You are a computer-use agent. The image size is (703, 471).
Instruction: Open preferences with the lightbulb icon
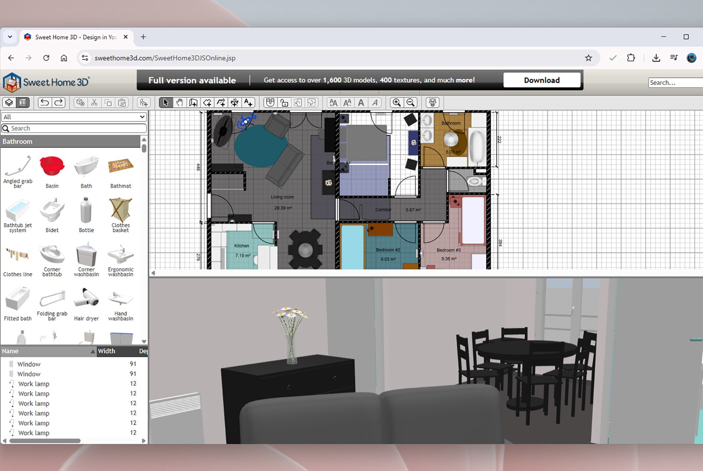(x=432, y=103)
